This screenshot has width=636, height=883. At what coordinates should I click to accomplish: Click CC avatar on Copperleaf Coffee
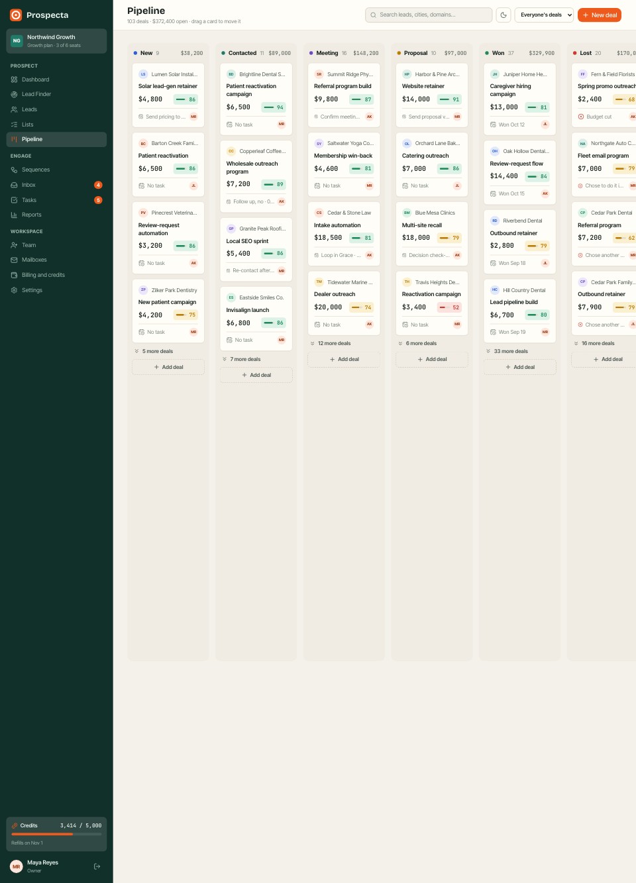point(231,151)
